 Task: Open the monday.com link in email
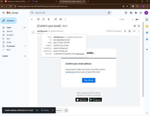coord(70,72)
